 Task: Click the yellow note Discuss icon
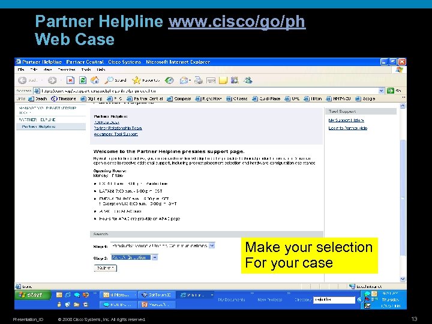pos(223,80)
